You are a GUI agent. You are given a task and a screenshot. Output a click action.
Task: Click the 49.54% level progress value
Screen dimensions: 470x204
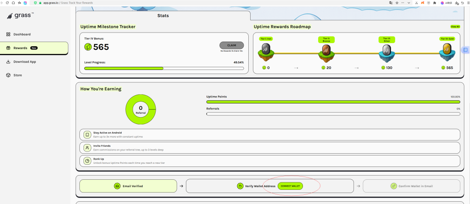239,62
